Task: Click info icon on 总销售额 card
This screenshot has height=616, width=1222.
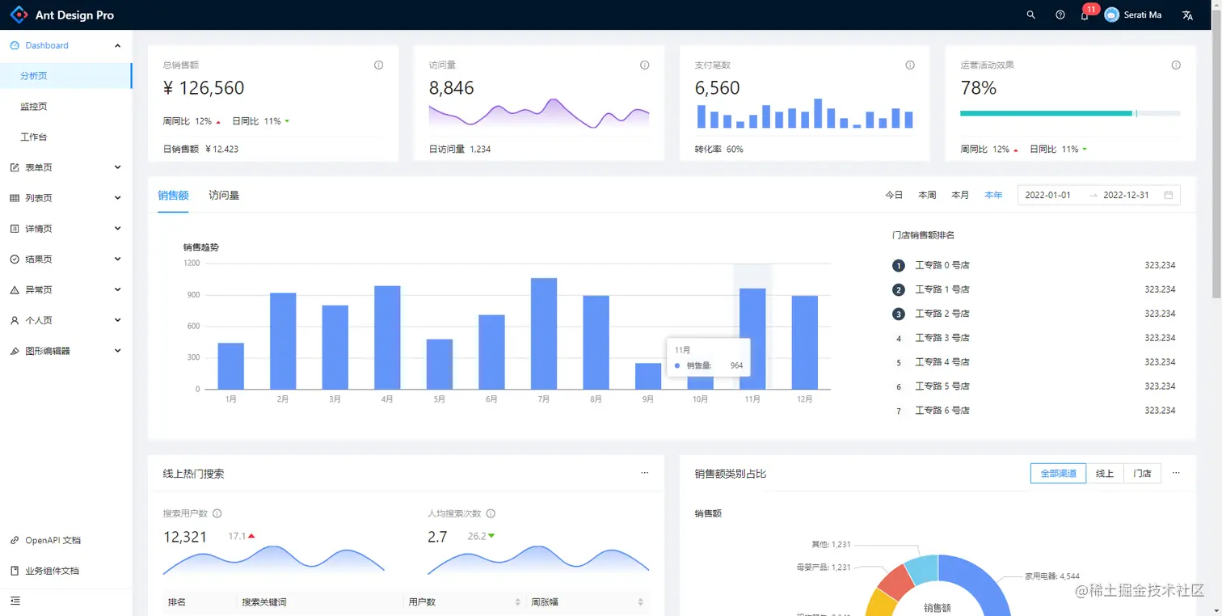Action: (x=378, y=65)
